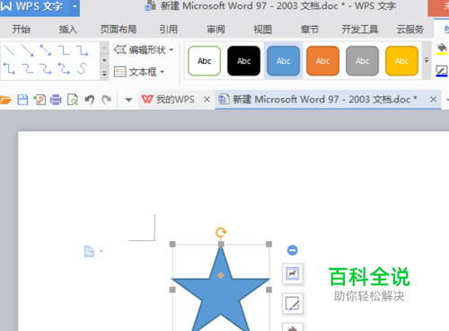Expand the shape gallery more arrow
This screenshot has height=331, width=449.
point(104,73)
